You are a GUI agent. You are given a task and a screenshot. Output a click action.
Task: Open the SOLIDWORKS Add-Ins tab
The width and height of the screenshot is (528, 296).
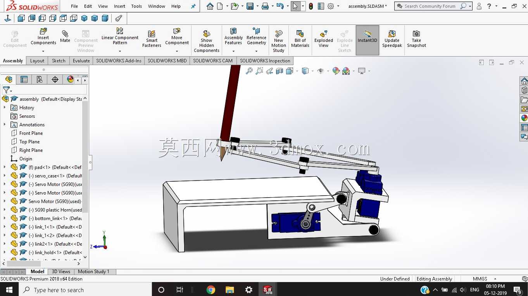(x=119, y=61)
